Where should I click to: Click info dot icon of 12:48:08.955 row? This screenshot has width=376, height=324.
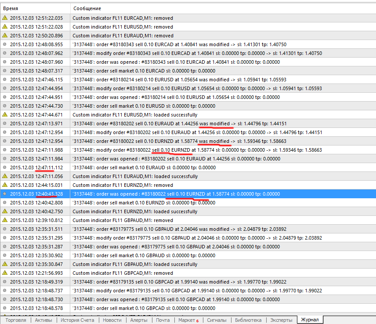tap(4, 44)
